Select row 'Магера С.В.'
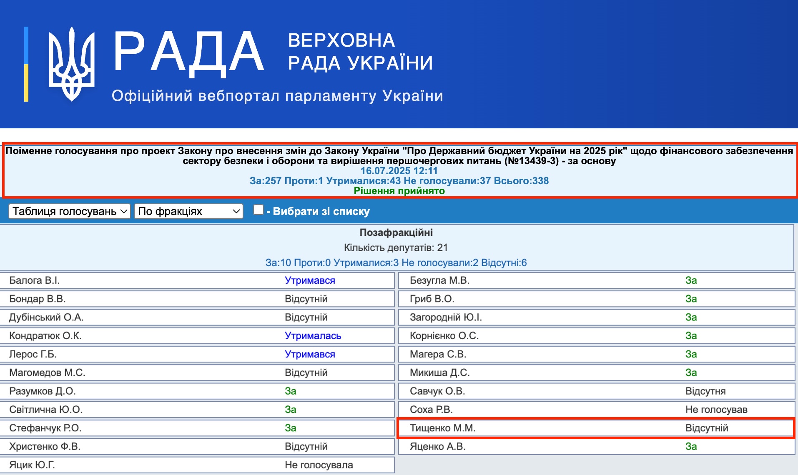Image resolution: width=798 pixels, height=475 pixels. (x=597, y=354)
